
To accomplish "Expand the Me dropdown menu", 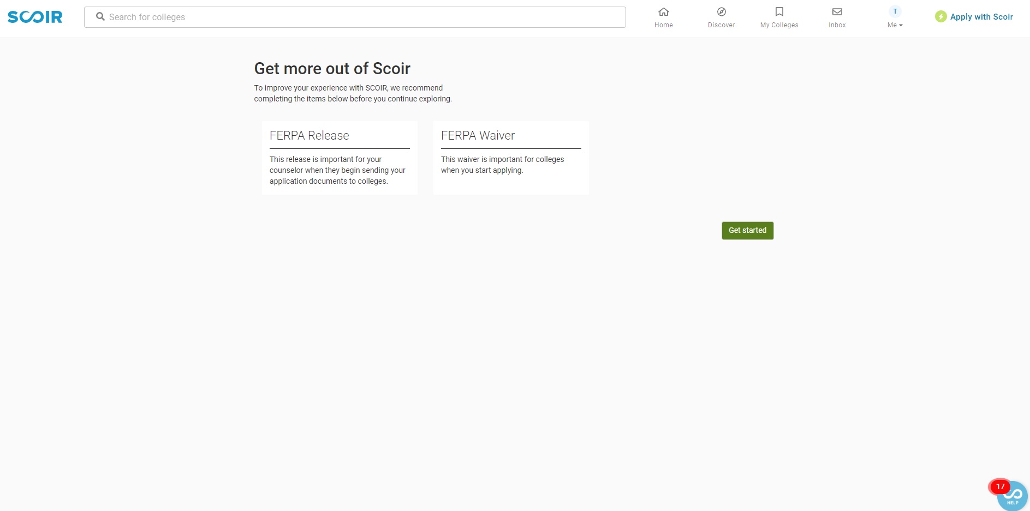I will click(895, 25).
